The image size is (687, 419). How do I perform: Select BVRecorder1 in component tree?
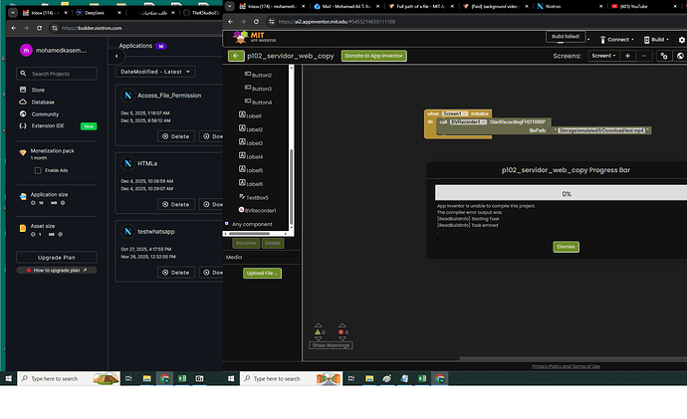(263, 210)
